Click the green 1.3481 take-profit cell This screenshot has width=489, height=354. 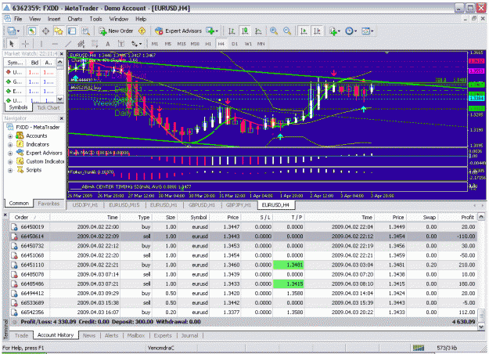click(x=289, y=265)
